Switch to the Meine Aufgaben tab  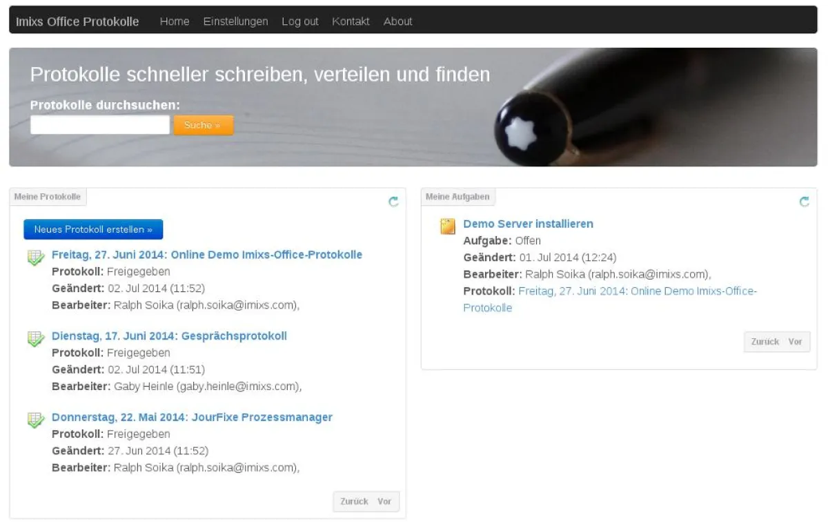[x=457, y=196]
